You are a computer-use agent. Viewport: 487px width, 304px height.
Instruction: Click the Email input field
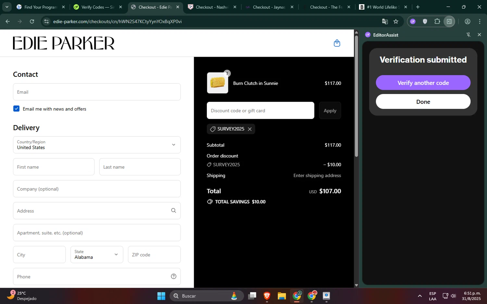coord(97,92)
